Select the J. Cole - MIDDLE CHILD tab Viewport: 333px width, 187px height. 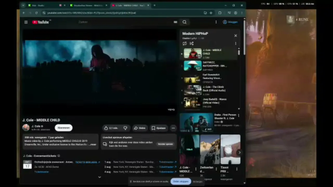click(130, 5)
